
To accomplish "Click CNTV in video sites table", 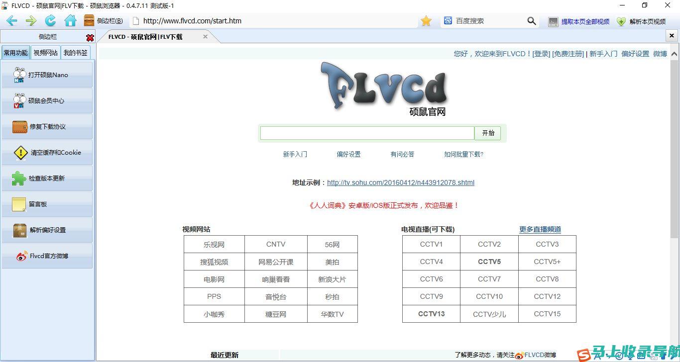I will click(x=276, y=244).
